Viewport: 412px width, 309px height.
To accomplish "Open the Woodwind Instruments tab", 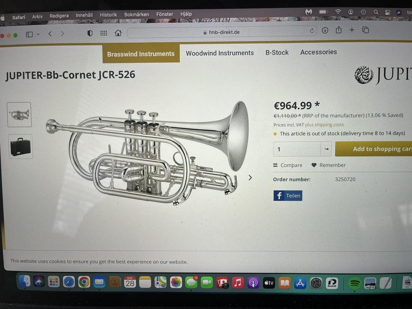I will pos(220,53).
